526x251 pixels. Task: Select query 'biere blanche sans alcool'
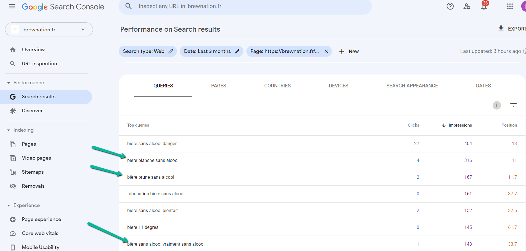153,160
